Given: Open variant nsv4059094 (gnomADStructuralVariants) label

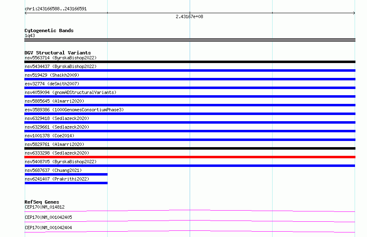Looking at the screenshot, I should (71, 92).
